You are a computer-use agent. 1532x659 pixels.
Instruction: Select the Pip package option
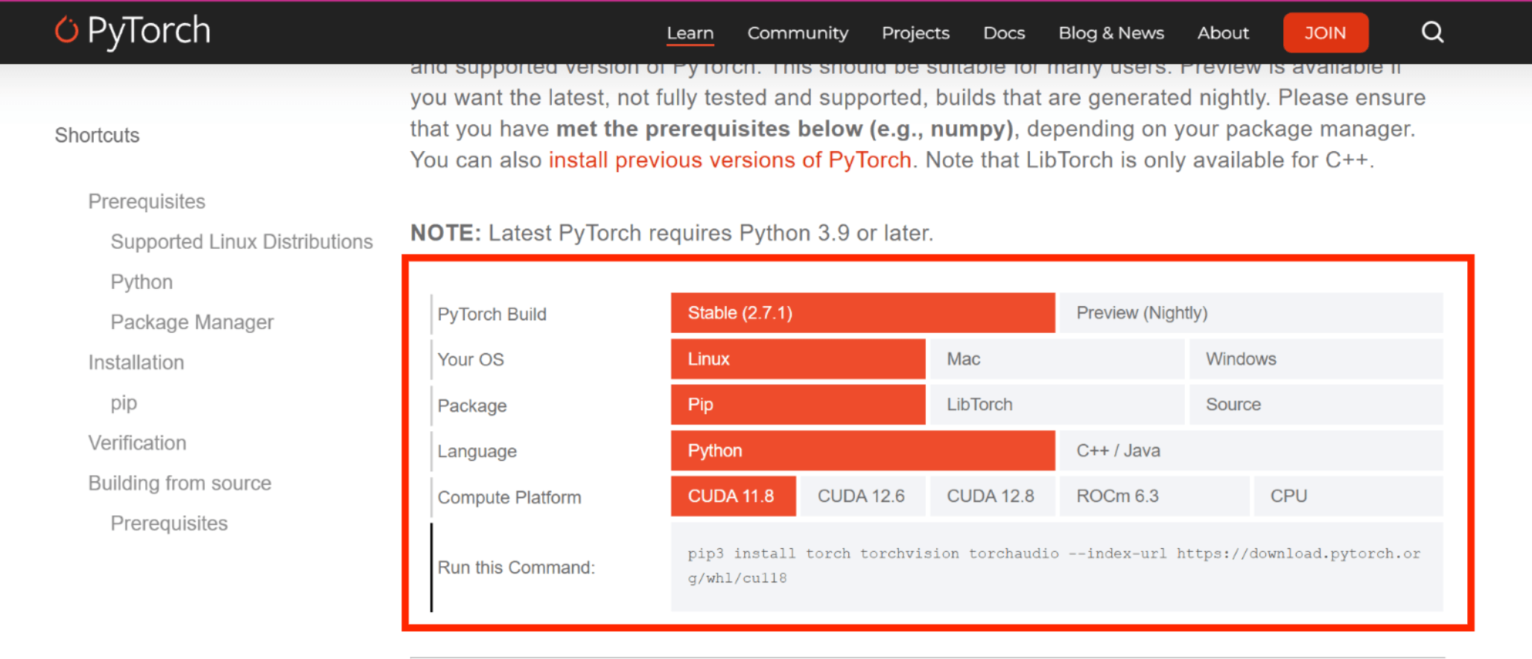pos(798,404)
